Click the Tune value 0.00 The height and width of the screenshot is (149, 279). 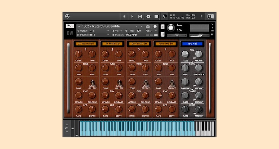click(x=179, y=30)
